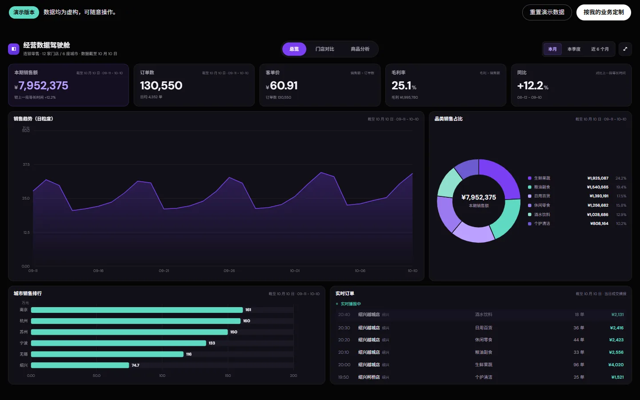Click the 销售趋势（日粒度） chart title
This screenshot has width=640, height=400.
tap(33, 119)
